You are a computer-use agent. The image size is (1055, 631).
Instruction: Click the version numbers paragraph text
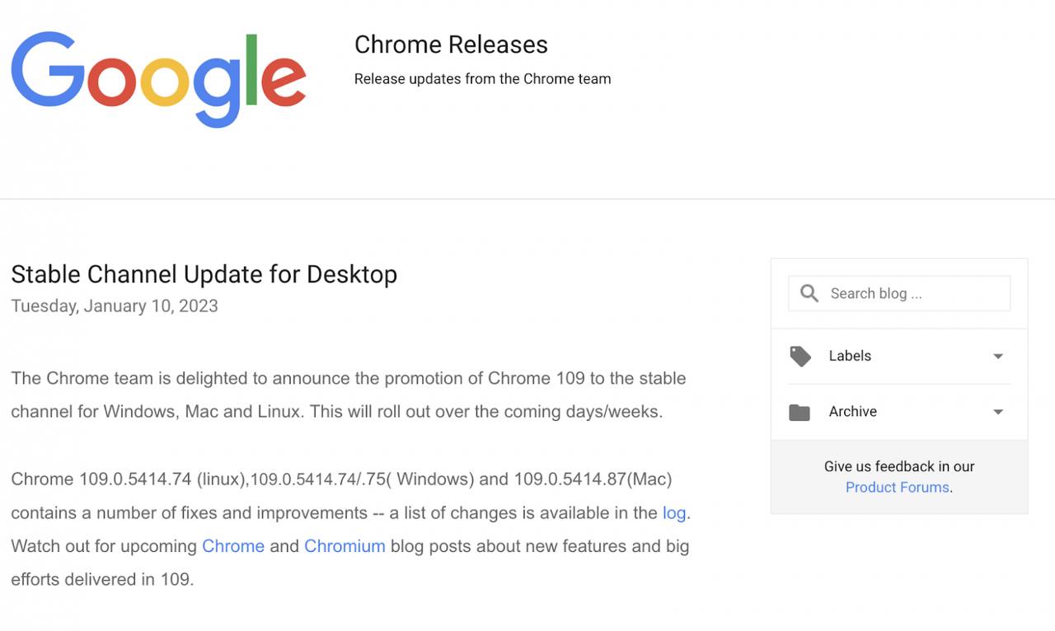point(341,479)
